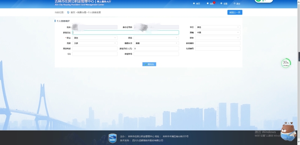Expand the 职业 occupation dropdown
Image resolution: width=300 pixels, height=145 pixels.
click(95, 38)
